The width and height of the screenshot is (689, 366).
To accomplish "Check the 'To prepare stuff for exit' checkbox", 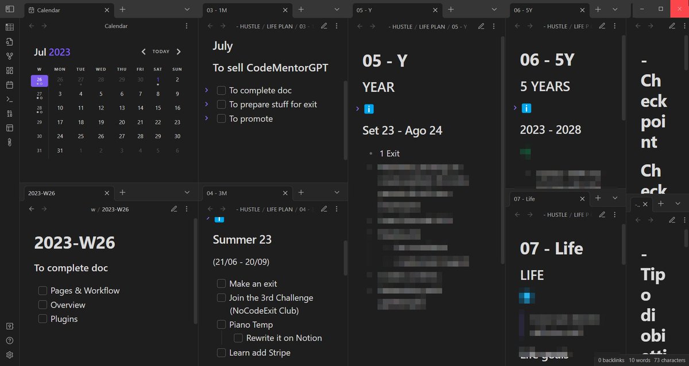I will [x=221, y=104].
